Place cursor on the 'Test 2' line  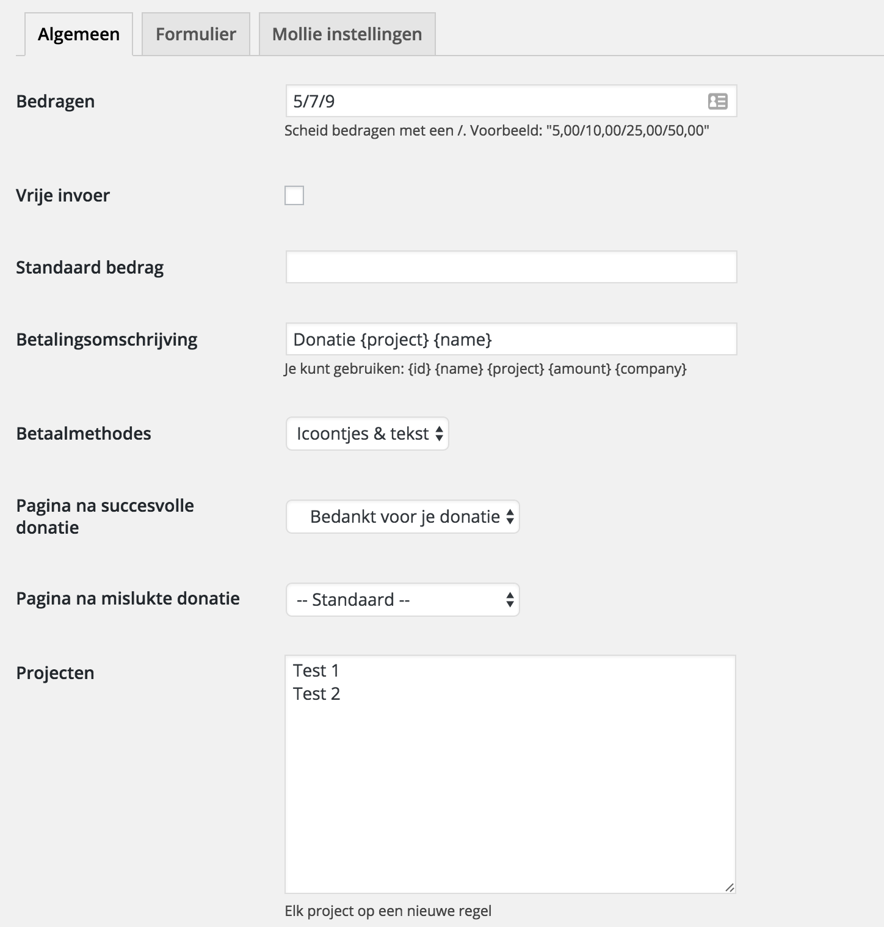click(317, 694)
